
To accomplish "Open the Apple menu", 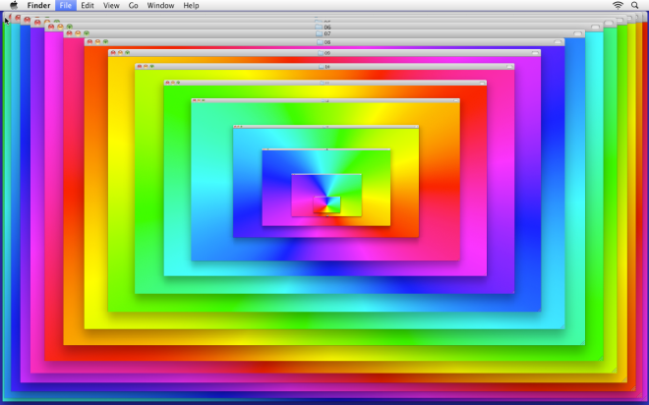I will [x=14, y=6].
